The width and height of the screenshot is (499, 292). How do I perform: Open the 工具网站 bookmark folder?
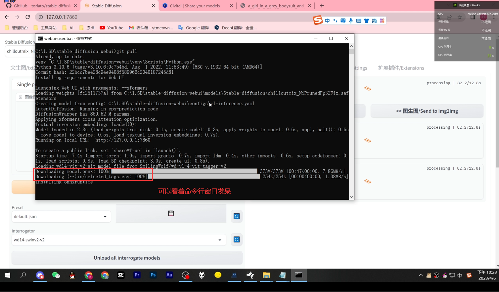click(45, 28)
